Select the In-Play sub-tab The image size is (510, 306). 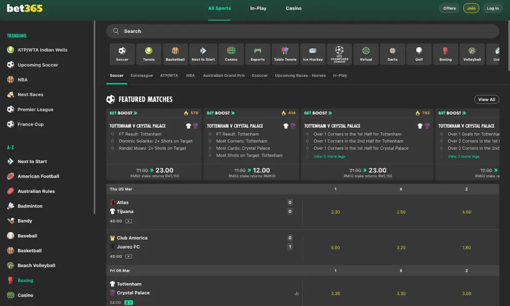coord(340,75)
